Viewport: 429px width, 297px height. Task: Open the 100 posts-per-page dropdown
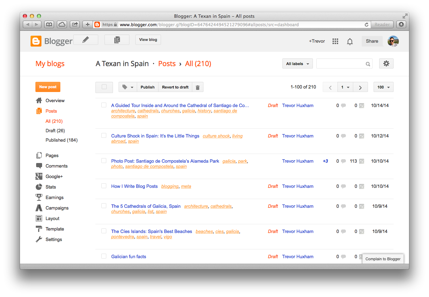tap(383, 87)
